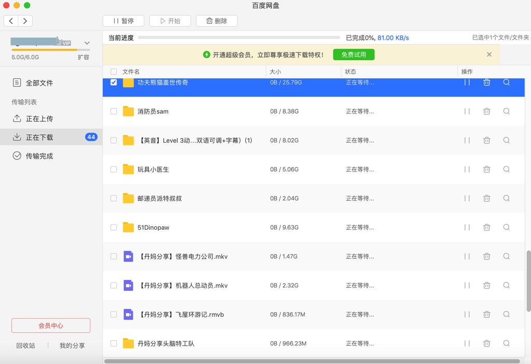Pause the 消防员sam download
This screenshot has height=364, width=531.
467,111
